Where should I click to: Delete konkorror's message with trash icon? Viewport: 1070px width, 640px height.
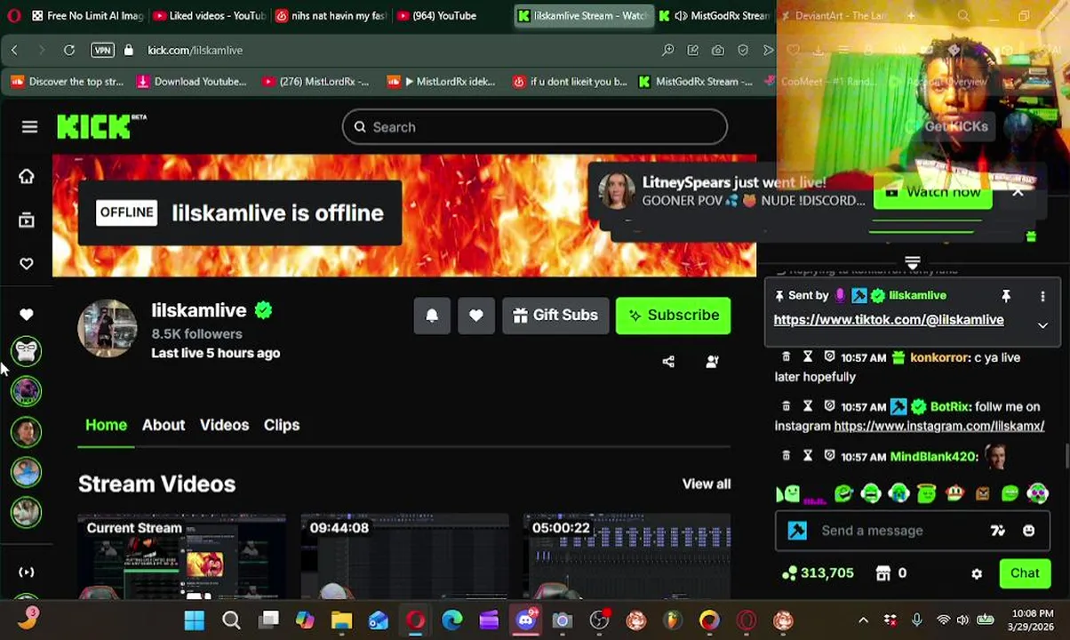click(786, 357)
